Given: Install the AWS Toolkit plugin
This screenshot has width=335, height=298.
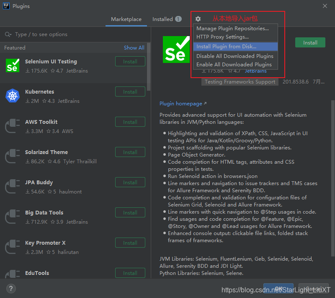Looking at the screenshot, I should click(130, 122).
